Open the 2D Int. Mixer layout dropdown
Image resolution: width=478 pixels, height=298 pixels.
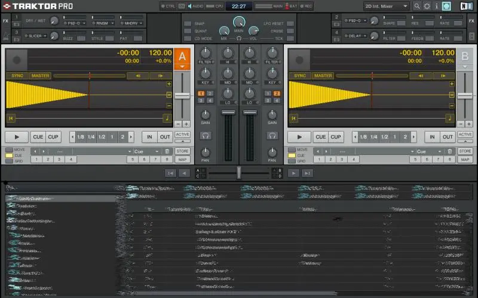pos(386,6)
